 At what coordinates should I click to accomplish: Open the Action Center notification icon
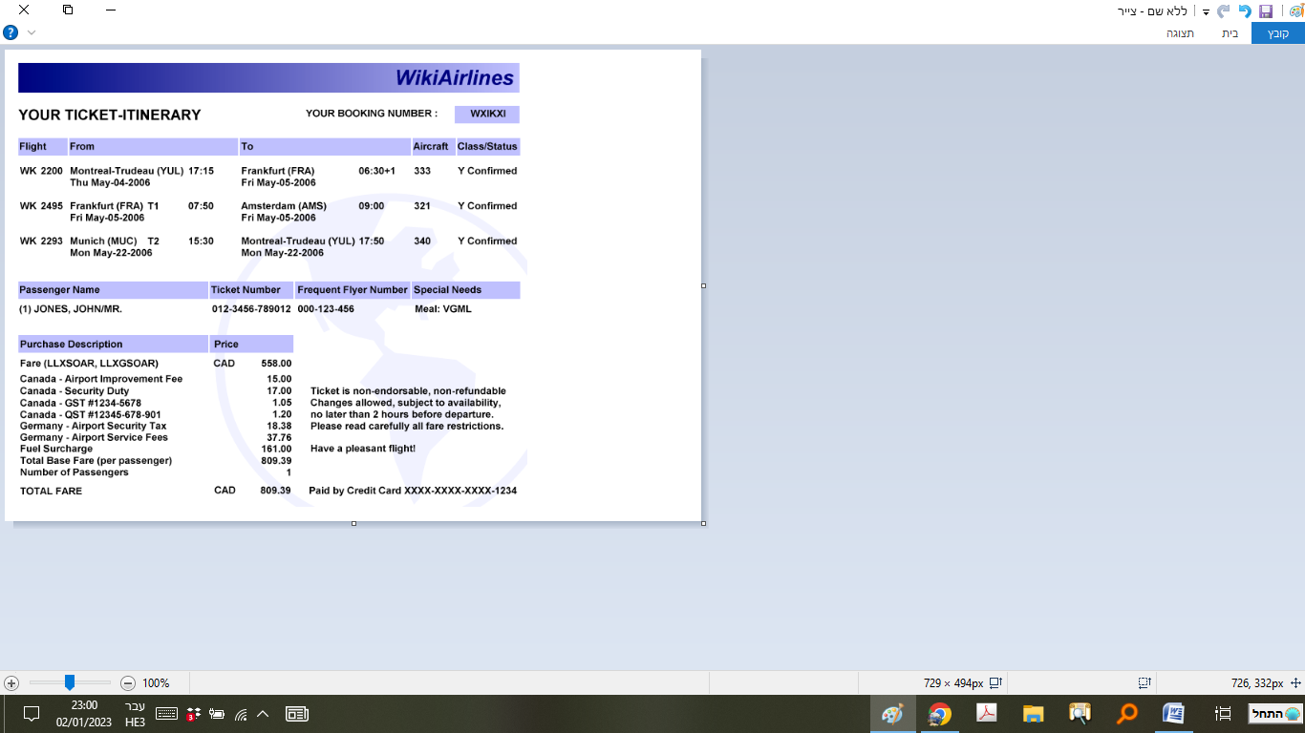tap(31, 714)
